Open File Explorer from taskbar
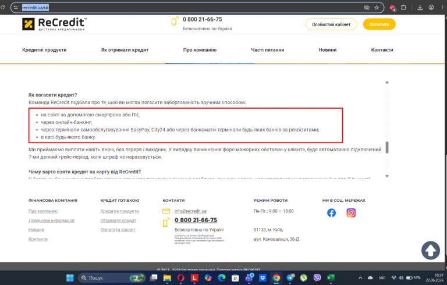 point(167,278)
